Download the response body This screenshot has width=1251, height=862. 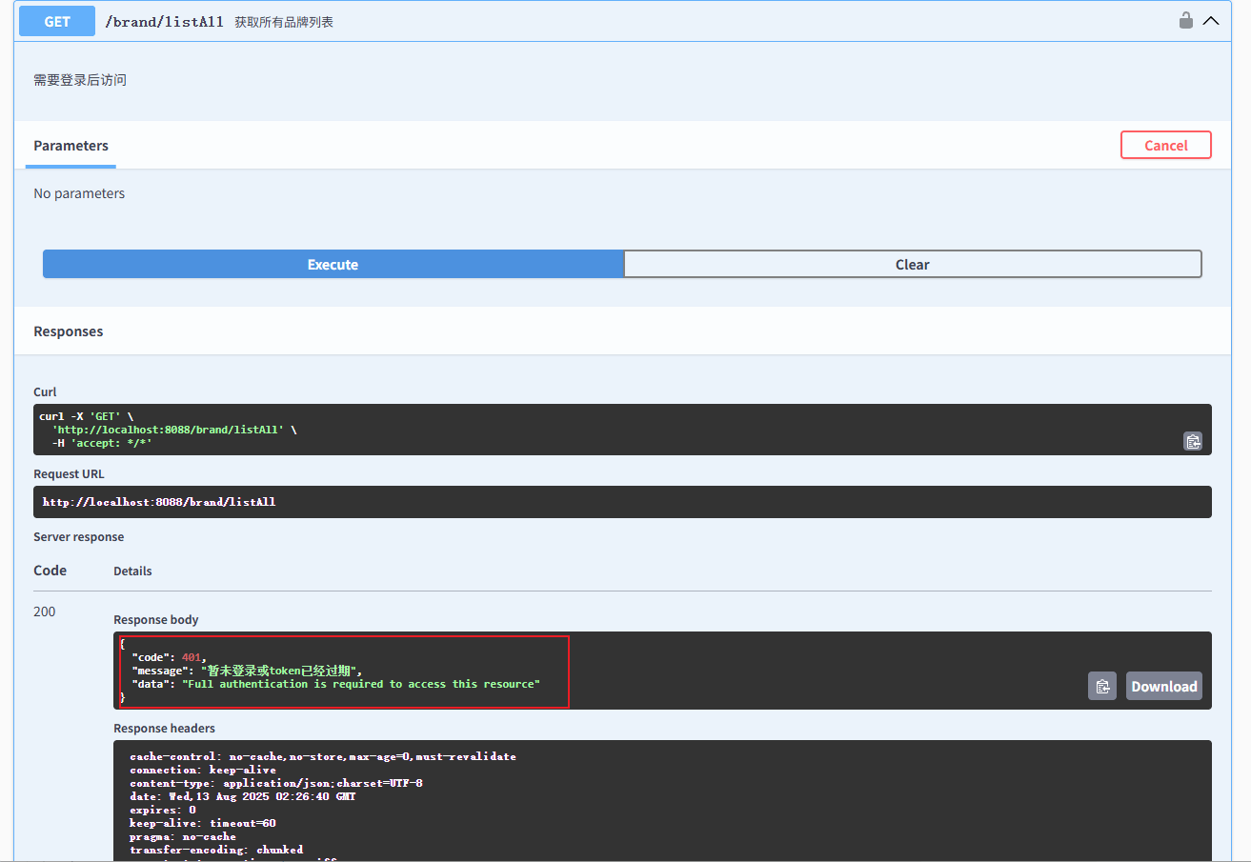pyautogui.click(x=1163, y=686)
